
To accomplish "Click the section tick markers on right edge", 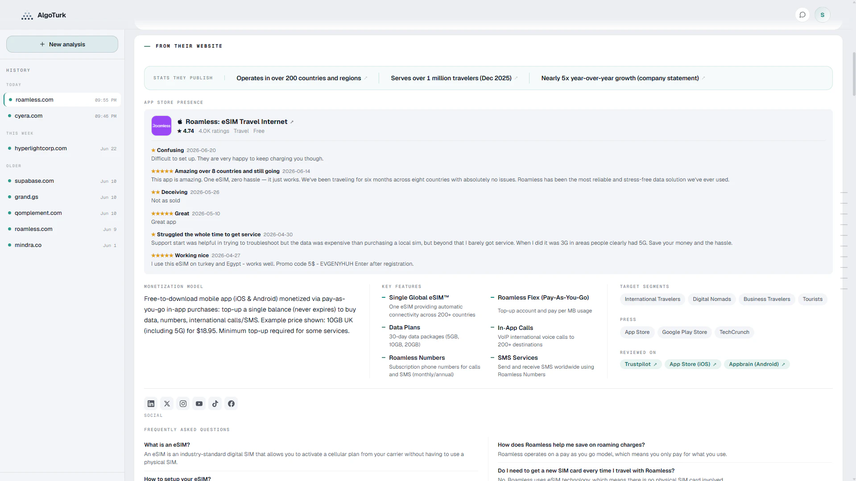I will pyautogui.click(x=844, y=241).
